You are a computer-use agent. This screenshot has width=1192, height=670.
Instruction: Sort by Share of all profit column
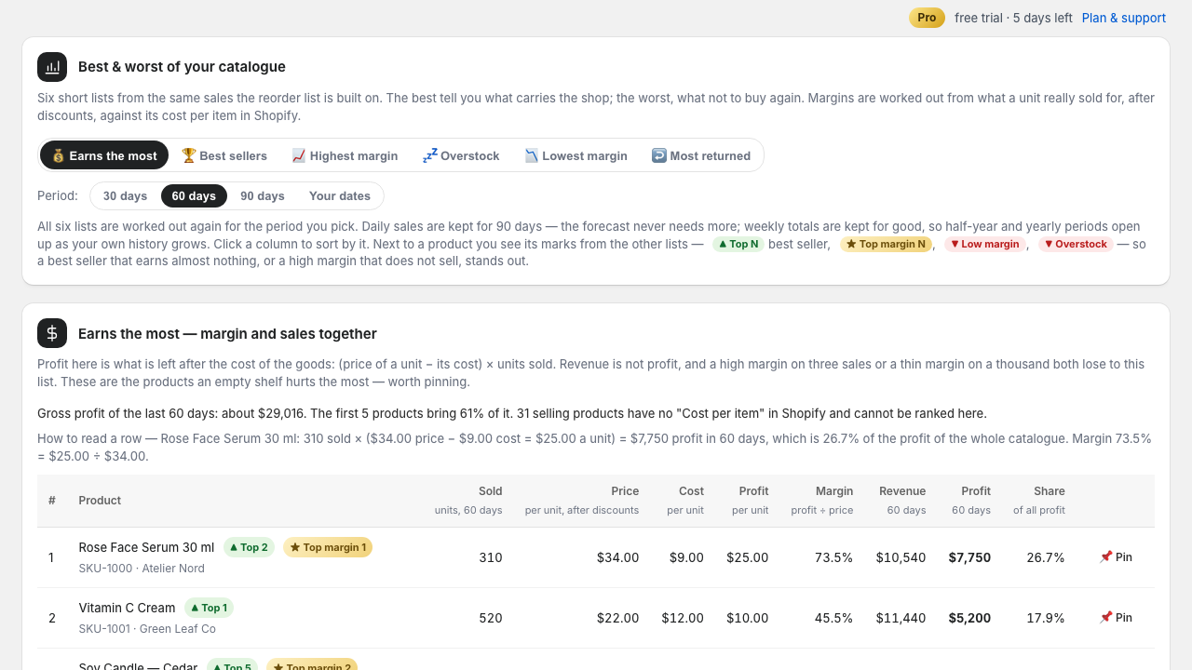(x=1039, y=501)
